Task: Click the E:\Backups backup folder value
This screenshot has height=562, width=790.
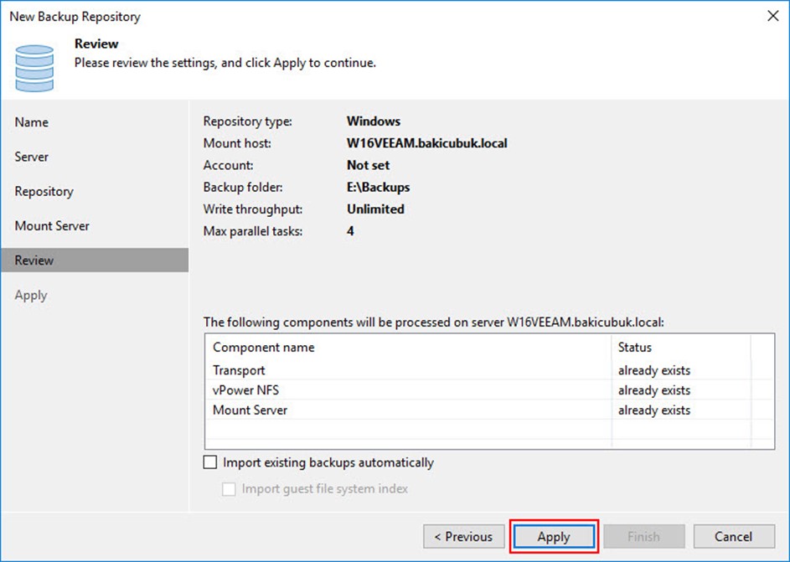Action: click(379, 187)
